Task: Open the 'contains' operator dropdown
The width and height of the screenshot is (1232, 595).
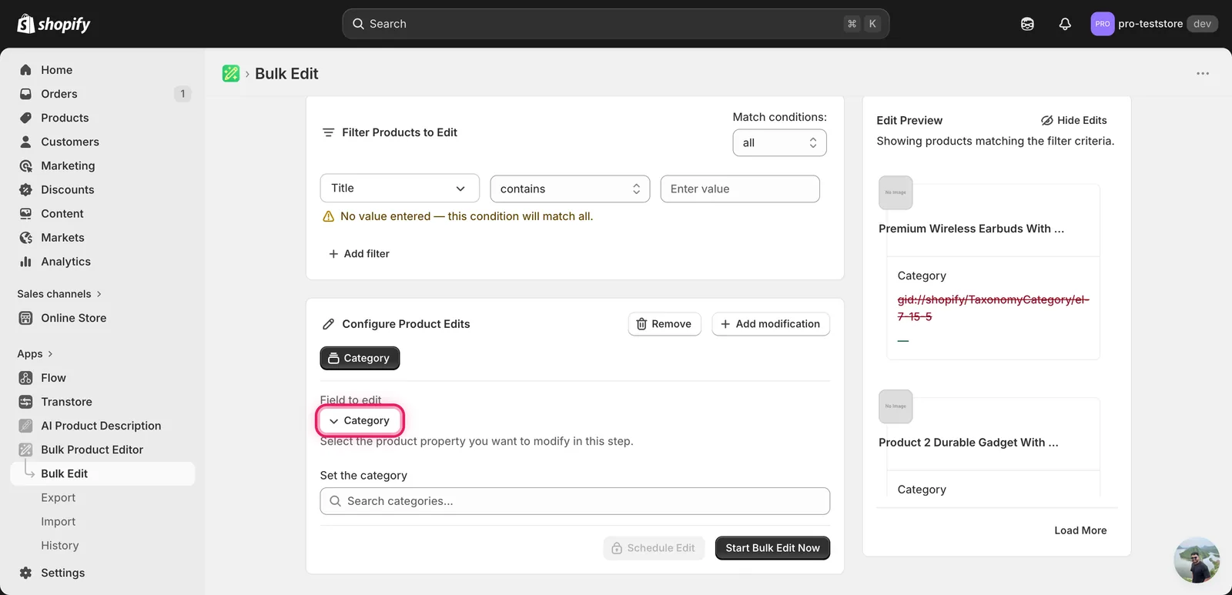Action: tap(570, 189)
